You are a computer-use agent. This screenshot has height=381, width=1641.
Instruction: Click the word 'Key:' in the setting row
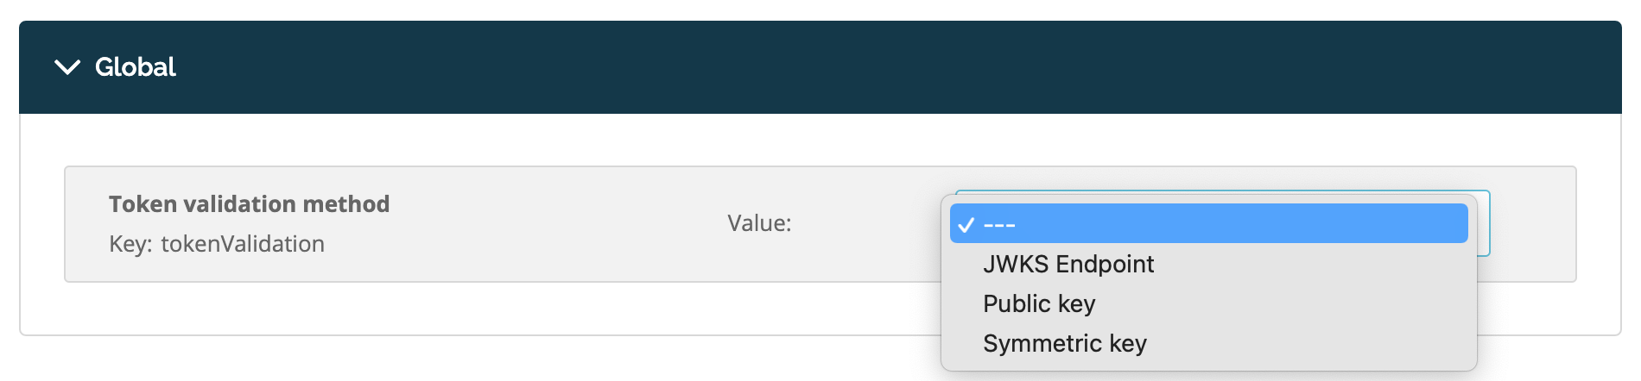click(131, 244)
